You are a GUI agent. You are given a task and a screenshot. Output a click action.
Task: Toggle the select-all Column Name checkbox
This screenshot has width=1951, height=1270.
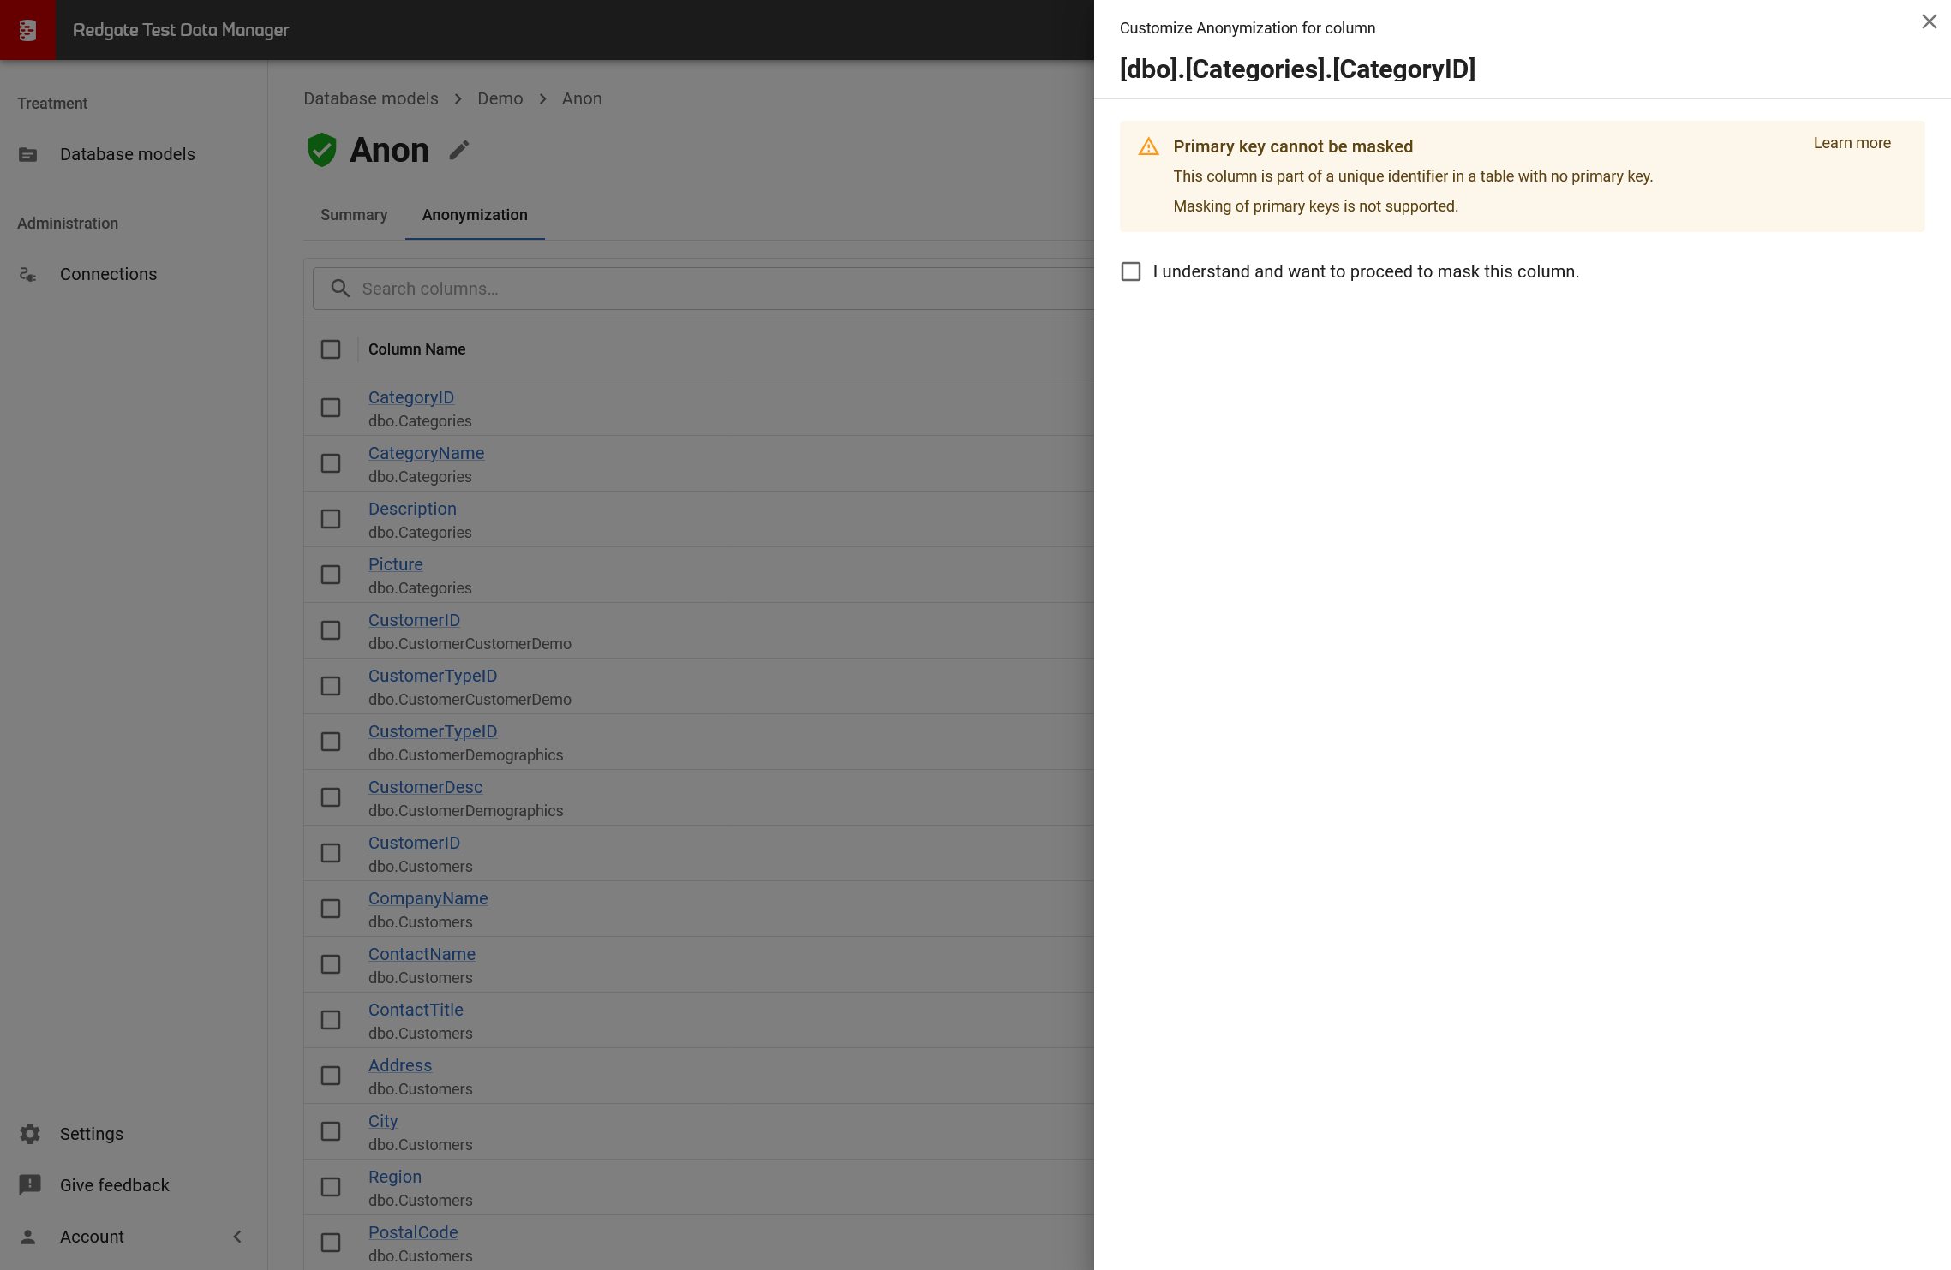pyautogui.click(x=331, y=349)
